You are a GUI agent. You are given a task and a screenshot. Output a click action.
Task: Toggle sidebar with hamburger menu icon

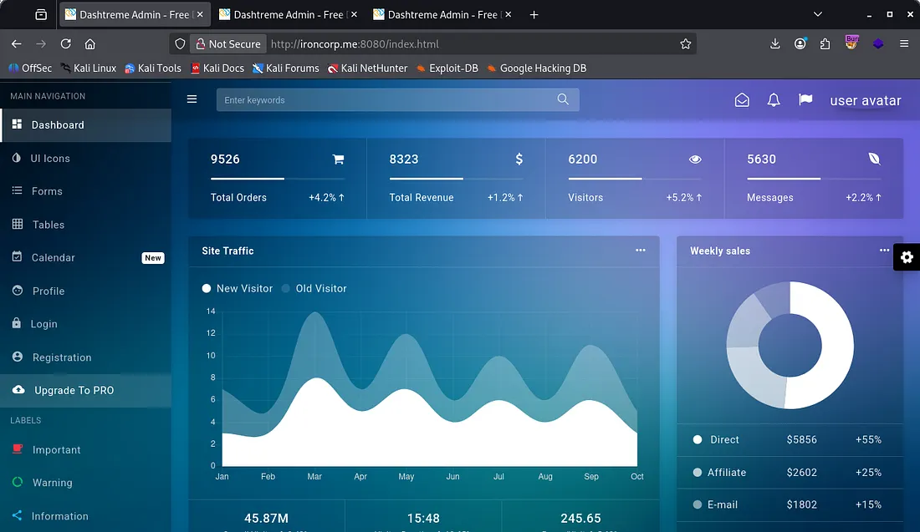192,99
